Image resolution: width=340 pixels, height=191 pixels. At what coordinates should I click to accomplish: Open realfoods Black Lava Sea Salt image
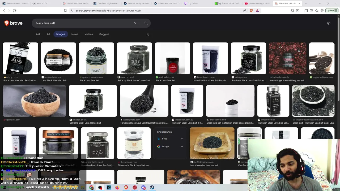point(172,58)
